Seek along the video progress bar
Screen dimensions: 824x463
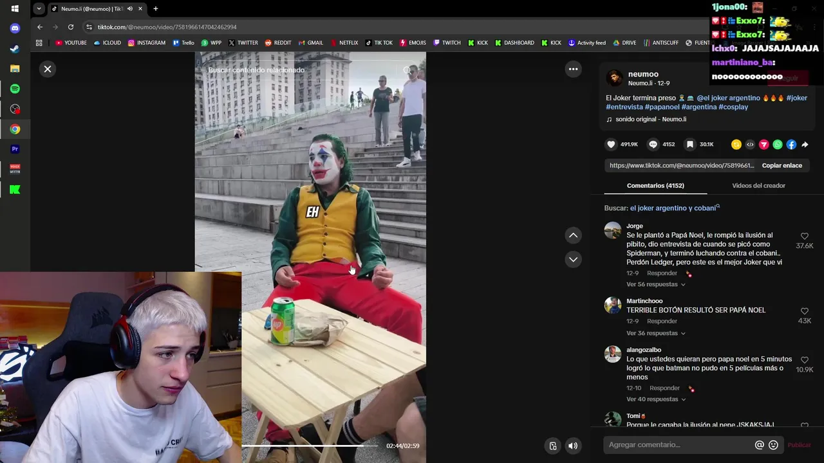[x=310, y=446]
